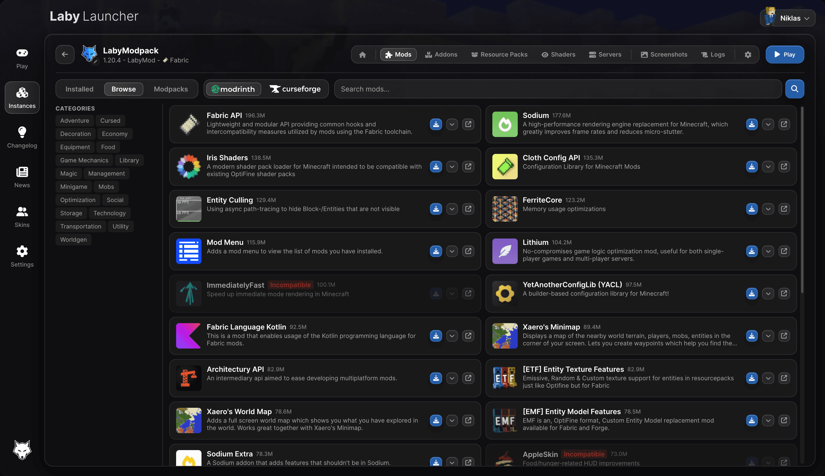
Task: Filter by Game Mechanics category
Action: click(84, 160)
